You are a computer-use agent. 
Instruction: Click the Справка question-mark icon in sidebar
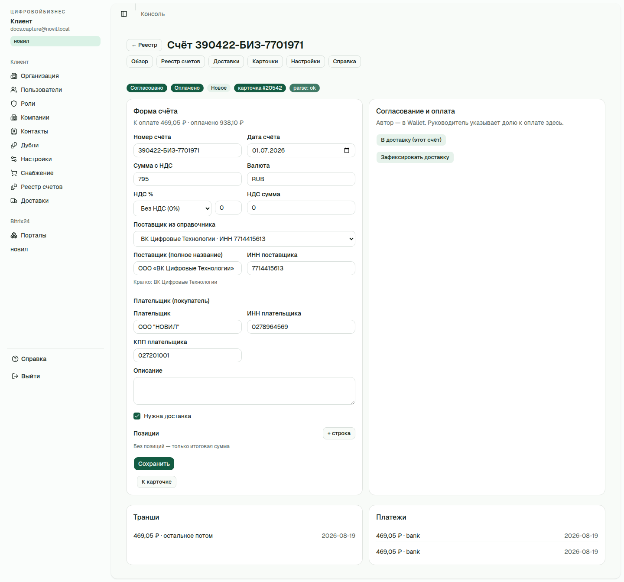click(x=15, y=359)
